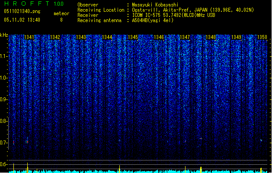Click the observer name Masayuki Kobayashi
This screenshot has width=272, height=173.
point(155,5)
